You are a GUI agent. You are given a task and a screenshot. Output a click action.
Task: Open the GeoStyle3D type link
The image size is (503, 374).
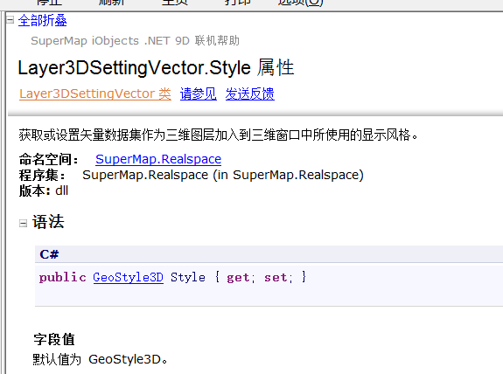[129, 277]
